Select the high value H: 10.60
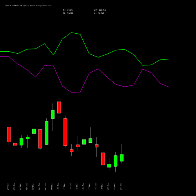The width and height of the screenshot is (196, 196). coord(100,10)
